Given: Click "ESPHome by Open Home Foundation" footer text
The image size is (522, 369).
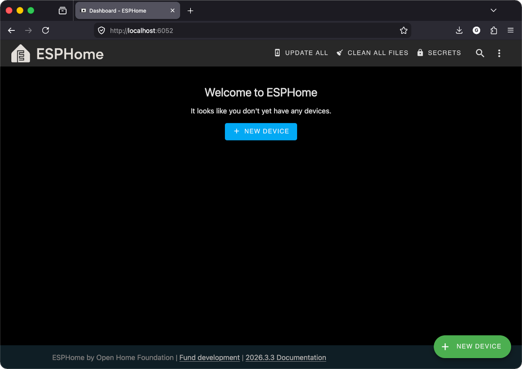Looking at the screenshot, I should (x=113, y=358).
